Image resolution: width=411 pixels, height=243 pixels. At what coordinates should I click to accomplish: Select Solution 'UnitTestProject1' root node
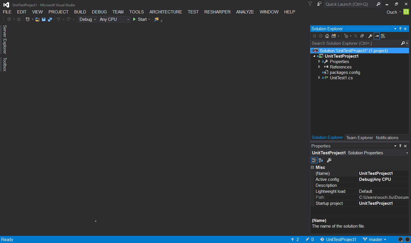click(360, 51)
